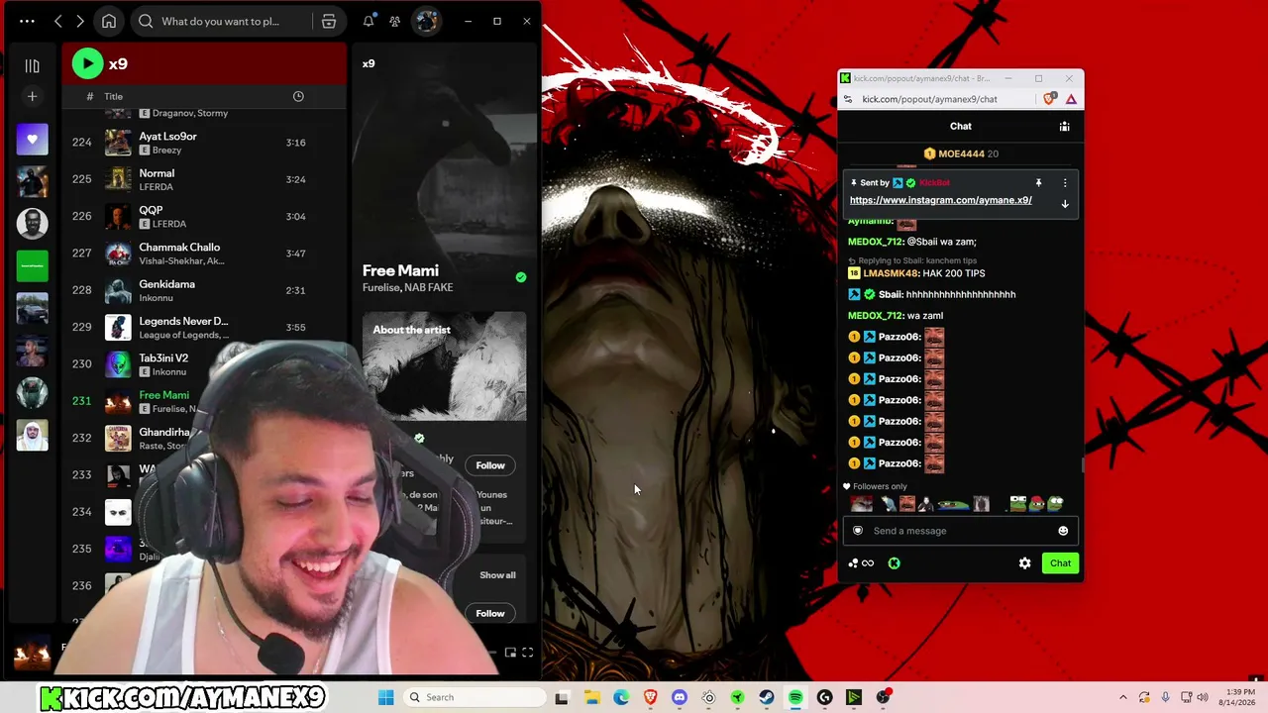Select track 228 Genkidama
Screen dimensions: 1268x713
[x=205, y=290]
